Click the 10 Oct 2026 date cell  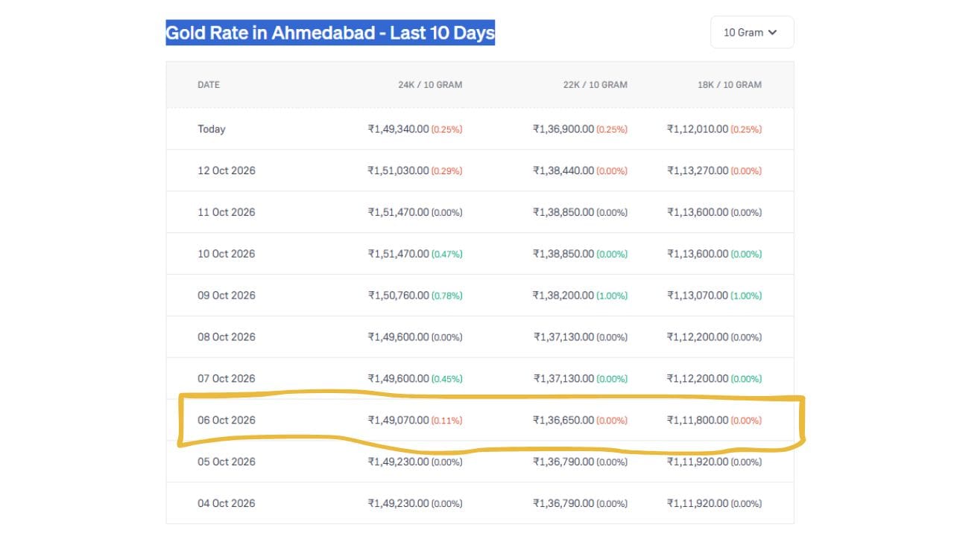(227, 254)
